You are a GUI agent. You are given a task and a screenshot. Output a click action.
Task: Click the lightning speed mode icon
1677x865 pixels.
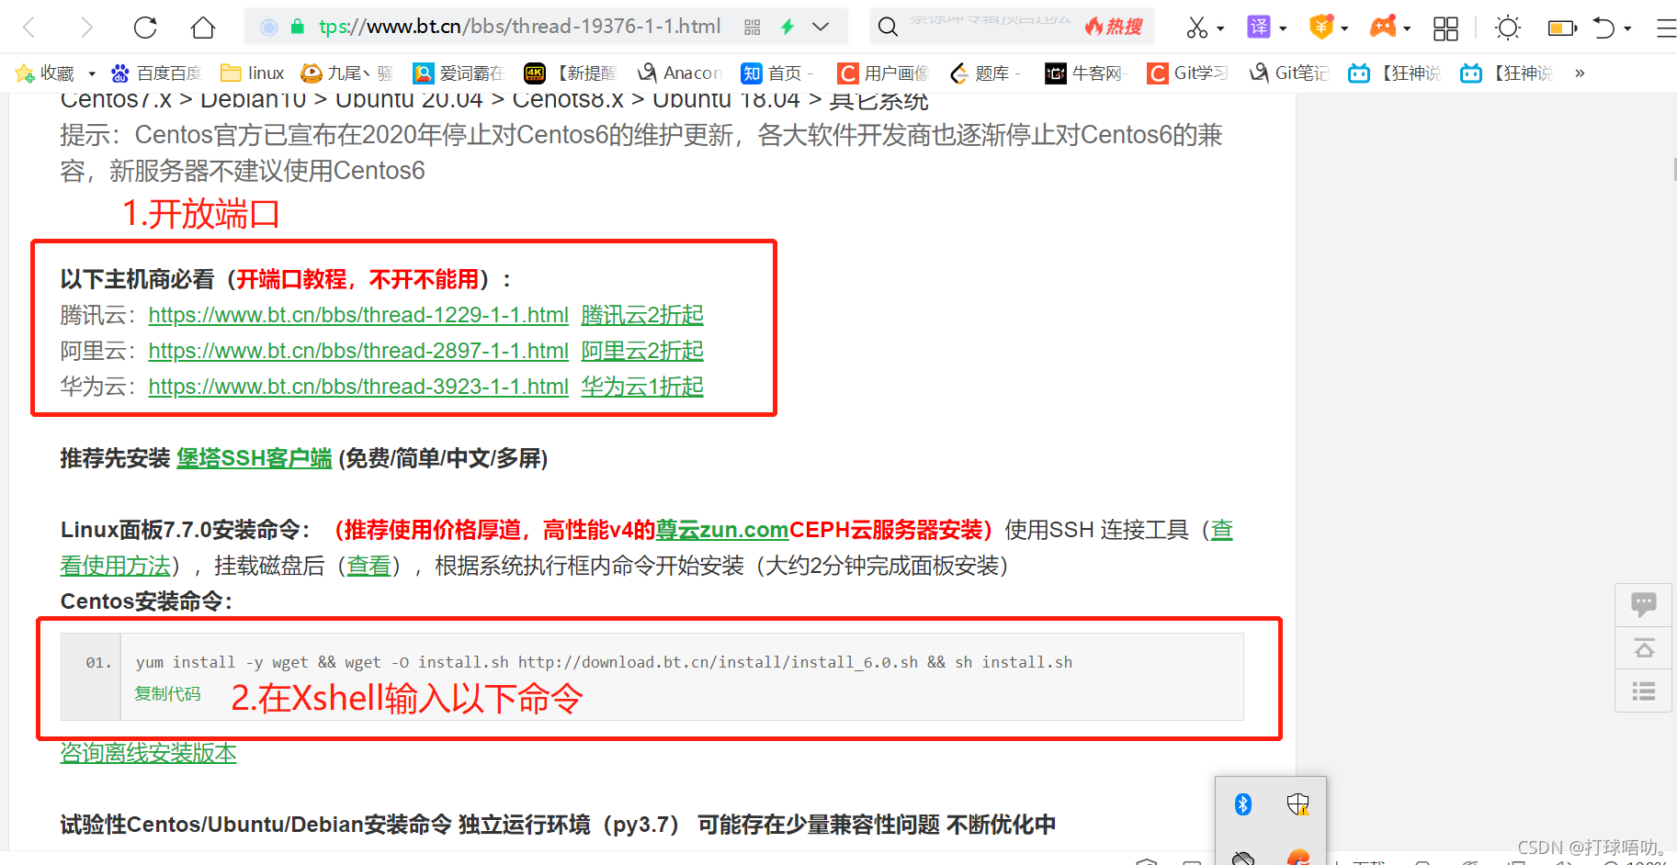point(788,28)
